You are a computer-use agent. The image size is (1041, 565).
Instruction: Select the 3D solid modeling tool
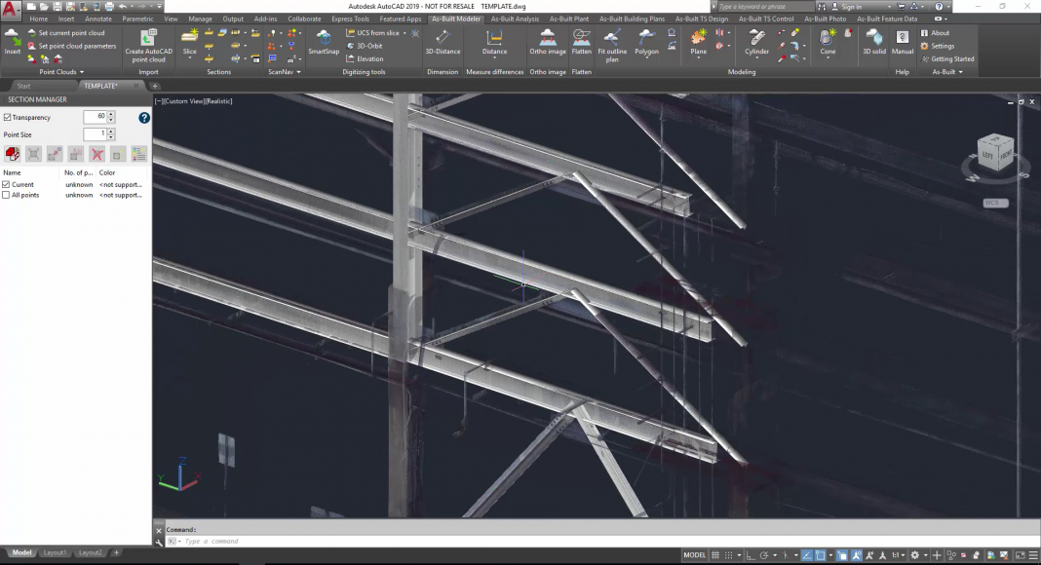pyautogui.click(x=874, y=41)
